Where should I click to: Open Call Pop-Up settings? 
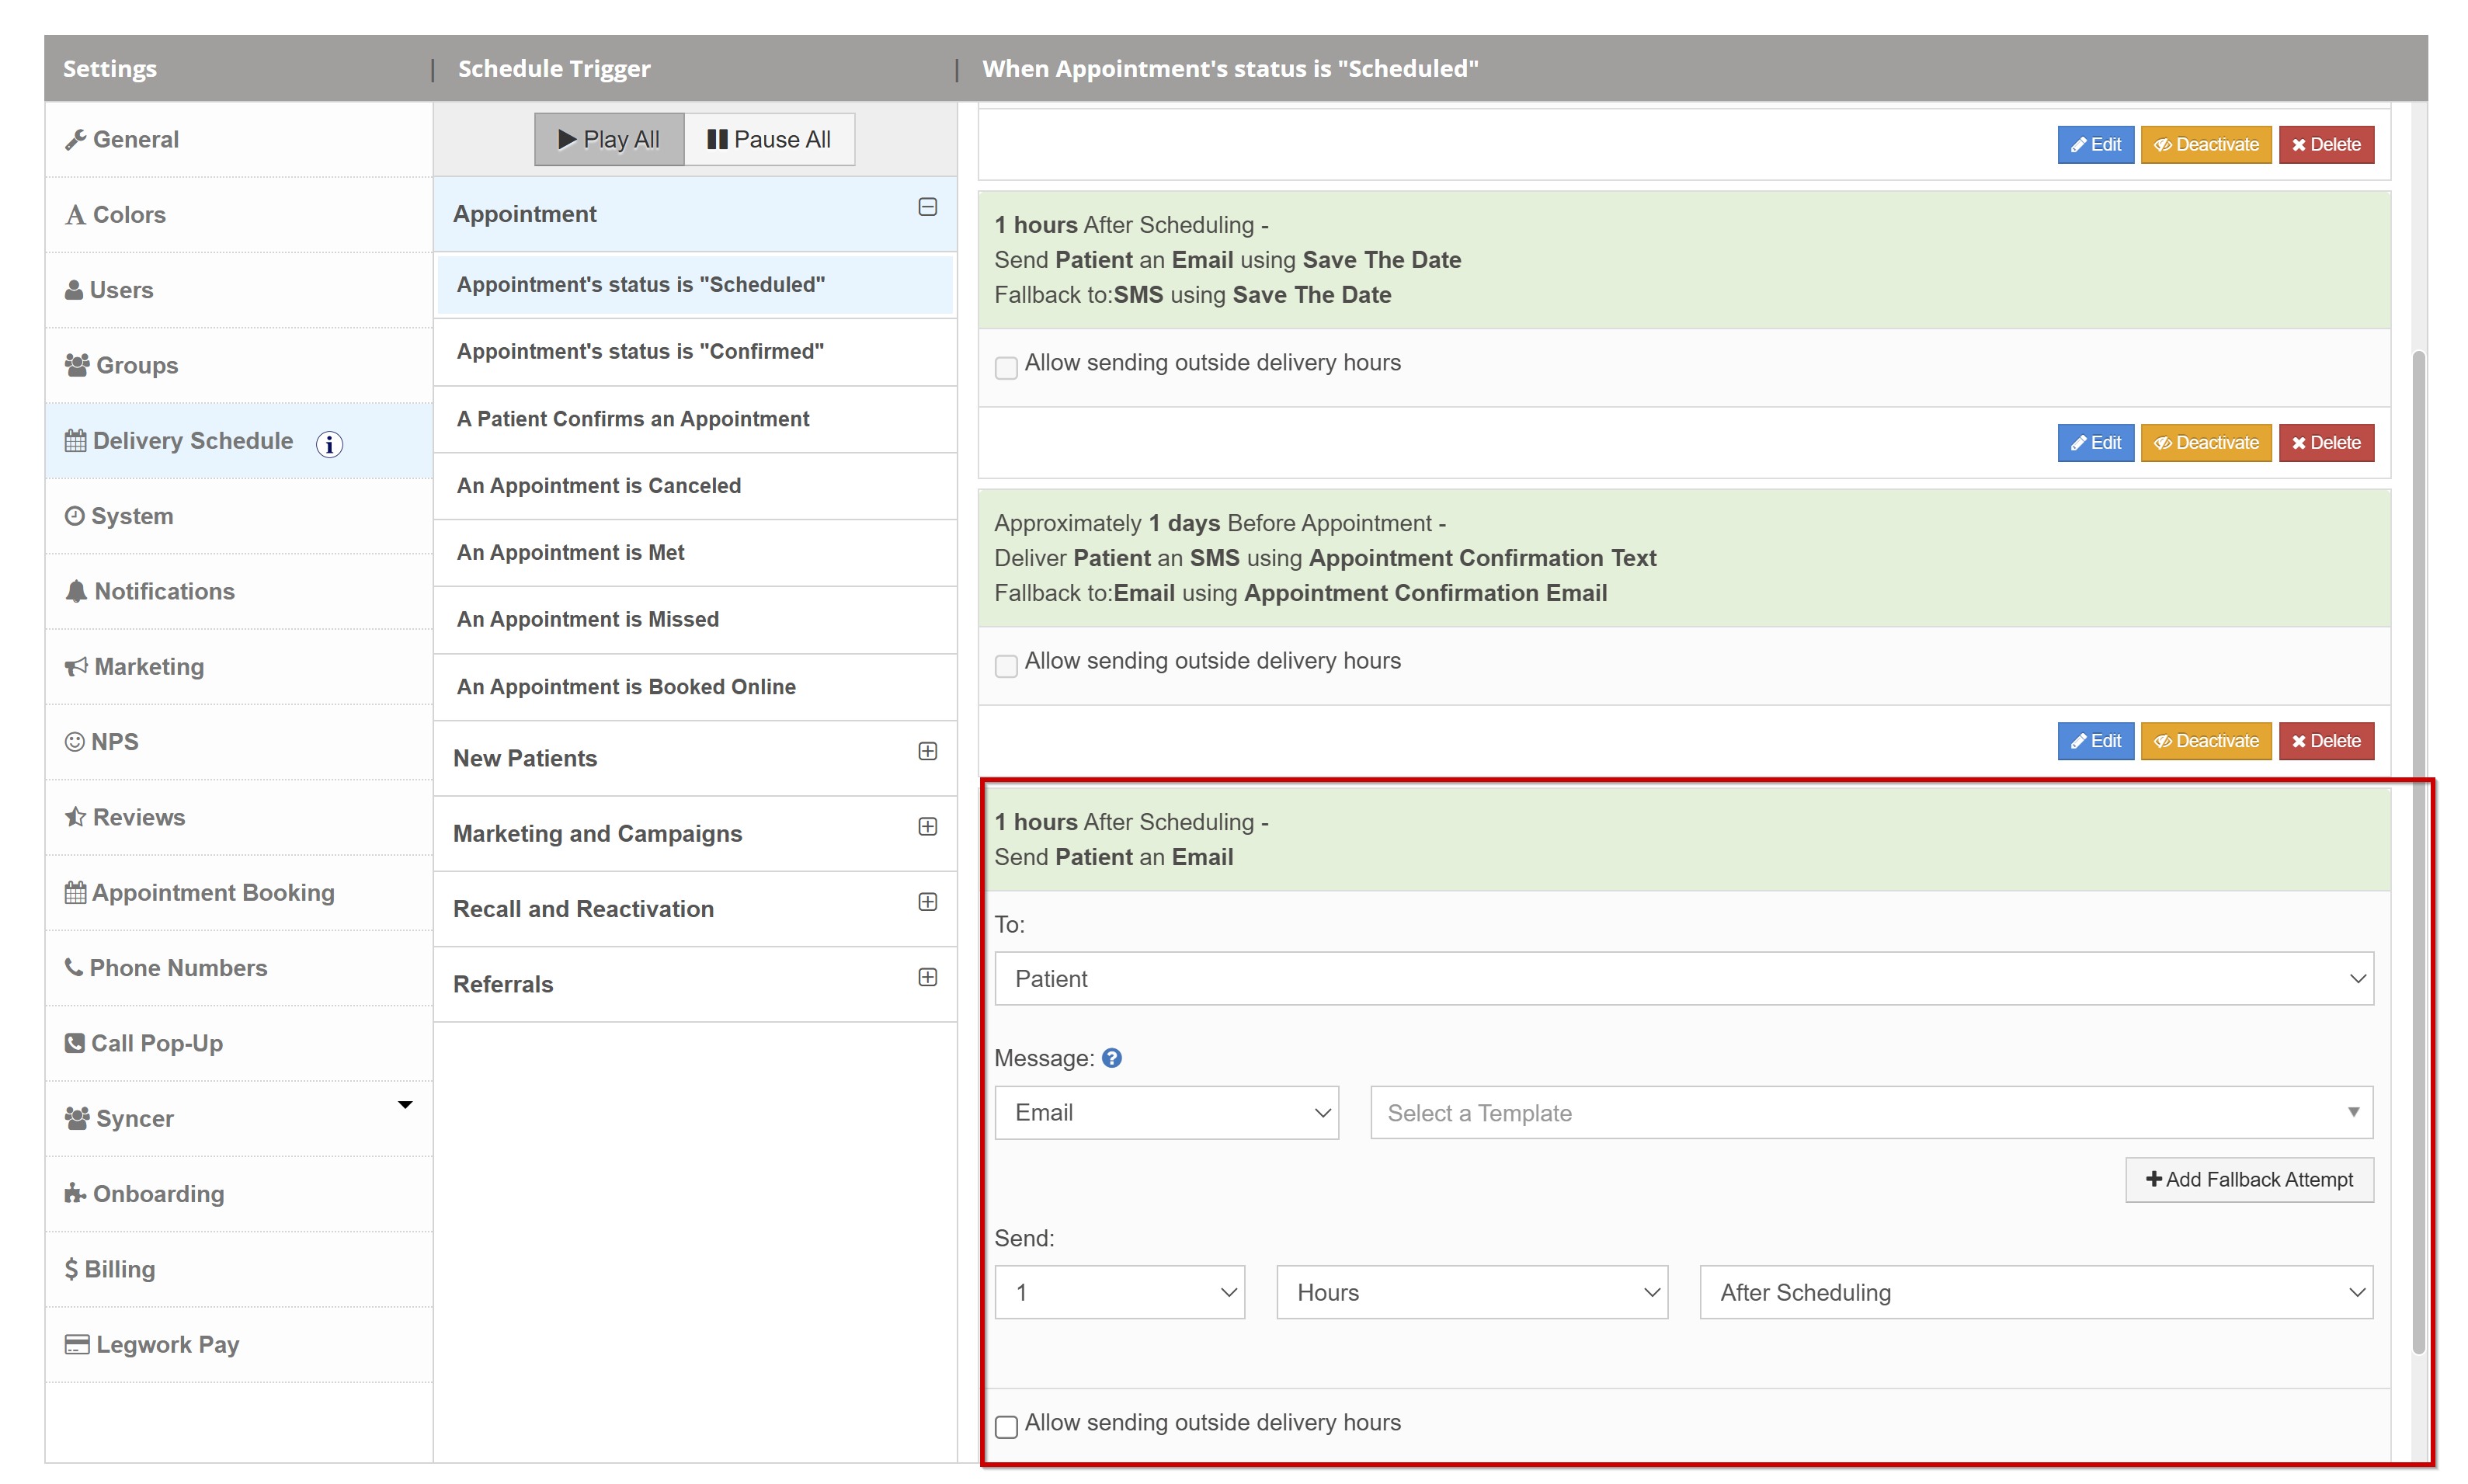(238, 1043)
